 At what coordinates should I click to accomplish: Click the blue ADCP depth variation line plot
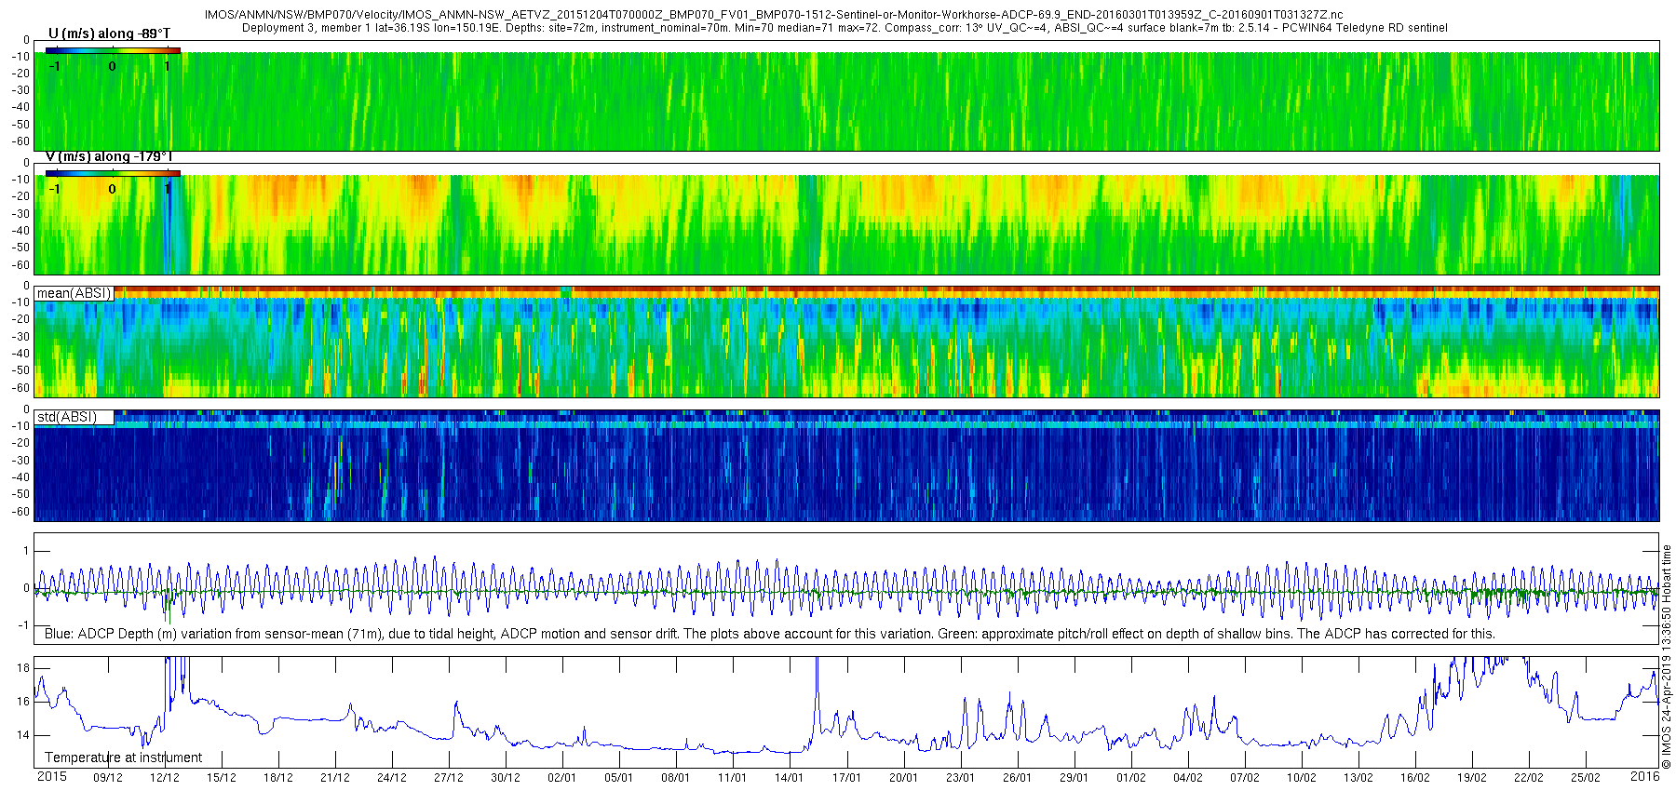tap(846, 588)
